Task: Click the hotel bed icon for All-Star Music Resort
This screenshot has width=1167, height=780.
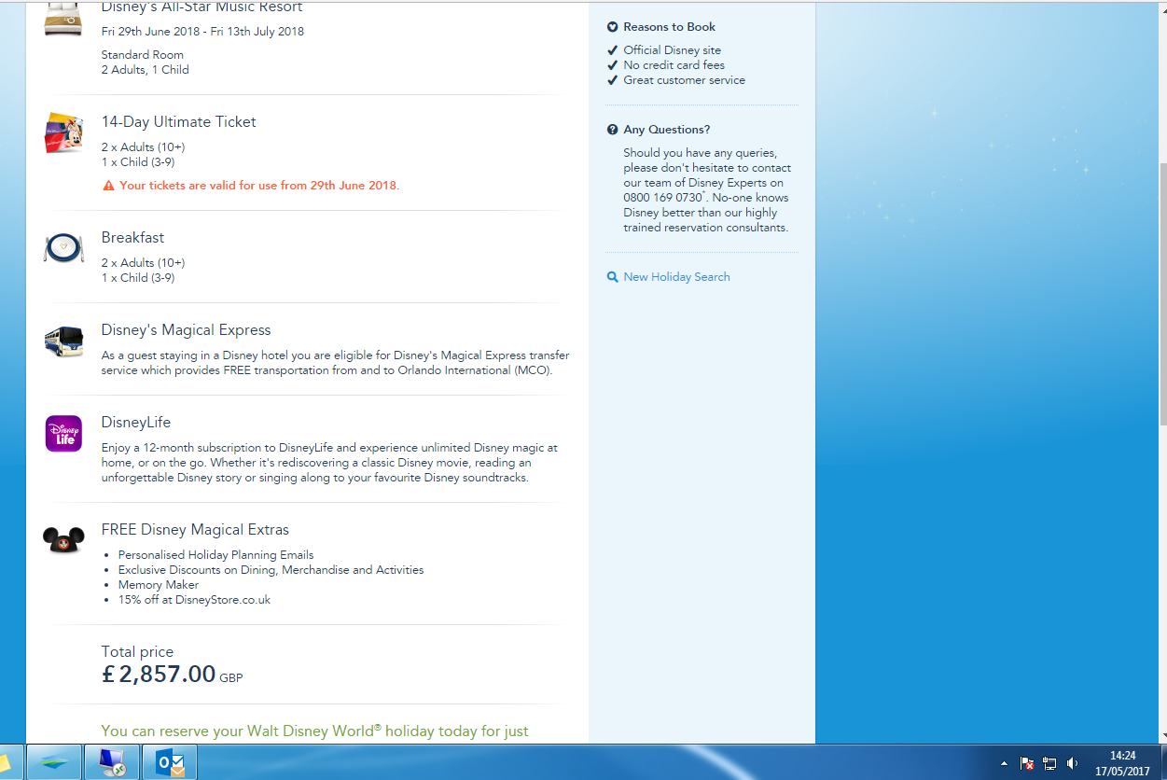Action: pyautogui.click(x=63, y=21)
